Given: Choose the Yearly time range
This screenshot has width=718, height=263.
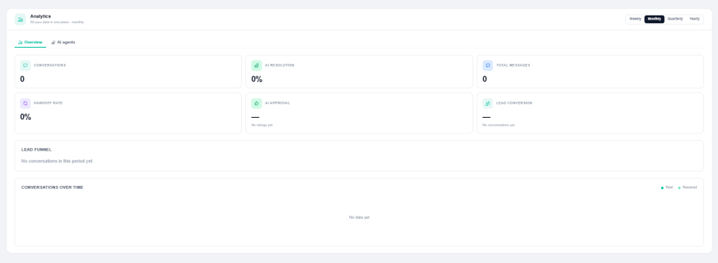Looking at the screenshot, I should 694,19.
